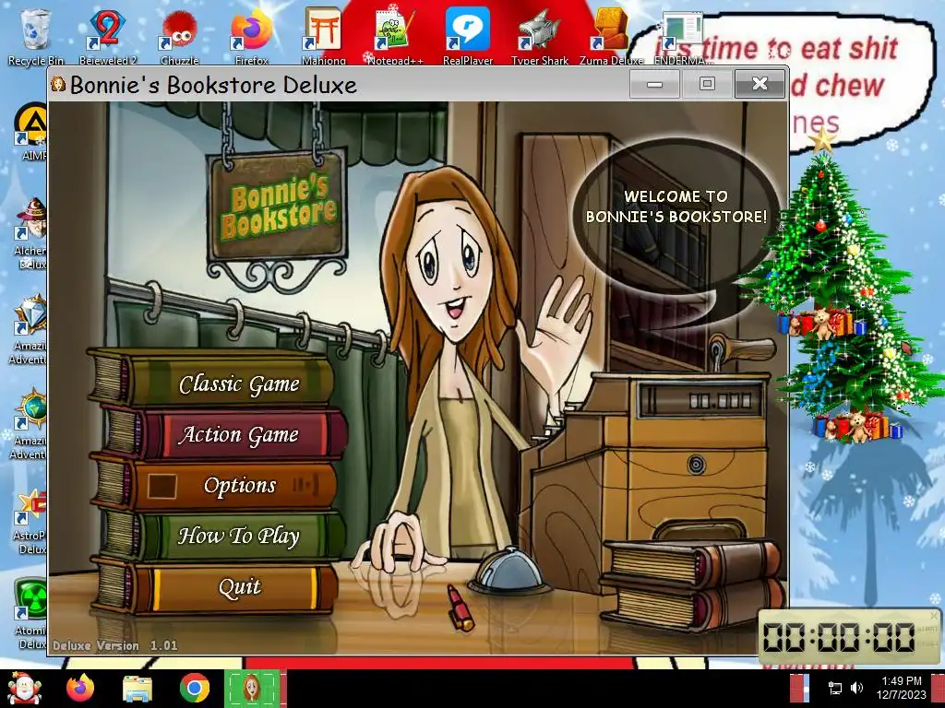945x708 pixels.
Task: Minimize the Bonnie's Bookstore window
Action: [654, 84]
